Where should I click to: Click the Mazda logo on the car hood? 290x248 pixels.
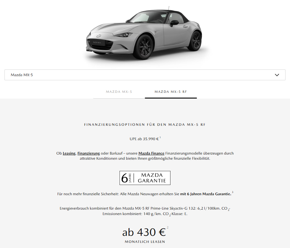click(x=99, y=36)
